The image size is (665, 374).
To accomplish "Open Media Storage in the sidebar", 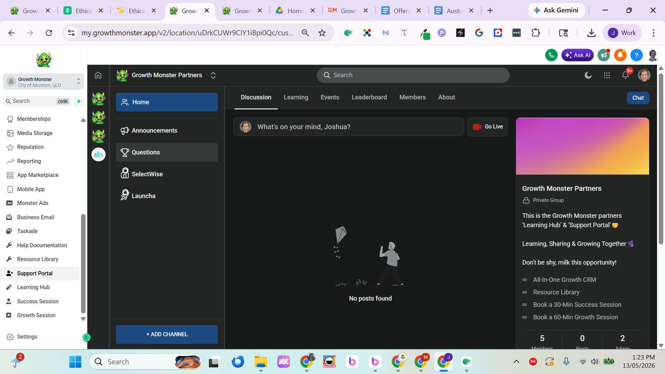I will pos(35,133).
